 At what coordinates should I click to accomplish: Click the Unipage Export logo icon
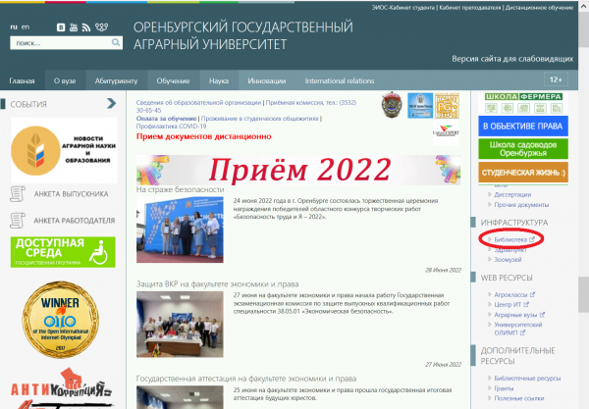[x=446, y=132]
